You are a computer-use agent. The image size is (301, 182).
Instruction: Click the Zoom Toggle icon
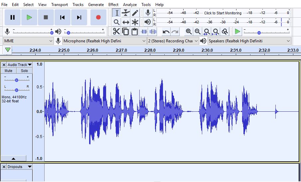pos(225,31)
